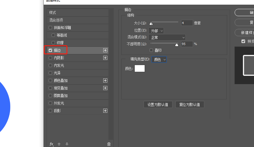
Task: Select the 光泽 effect row label
Action: point(57,73)
